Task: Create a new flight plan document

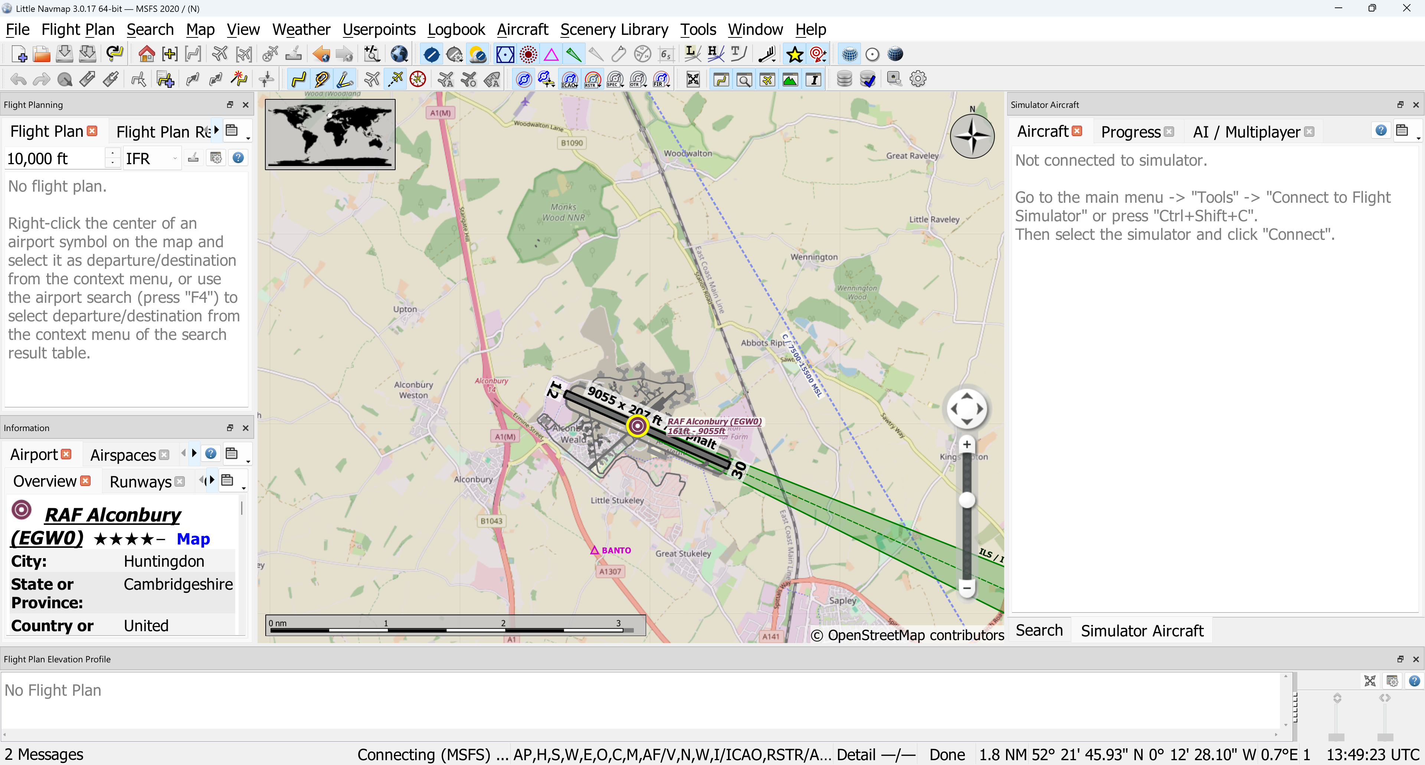Action: (19, 54)
